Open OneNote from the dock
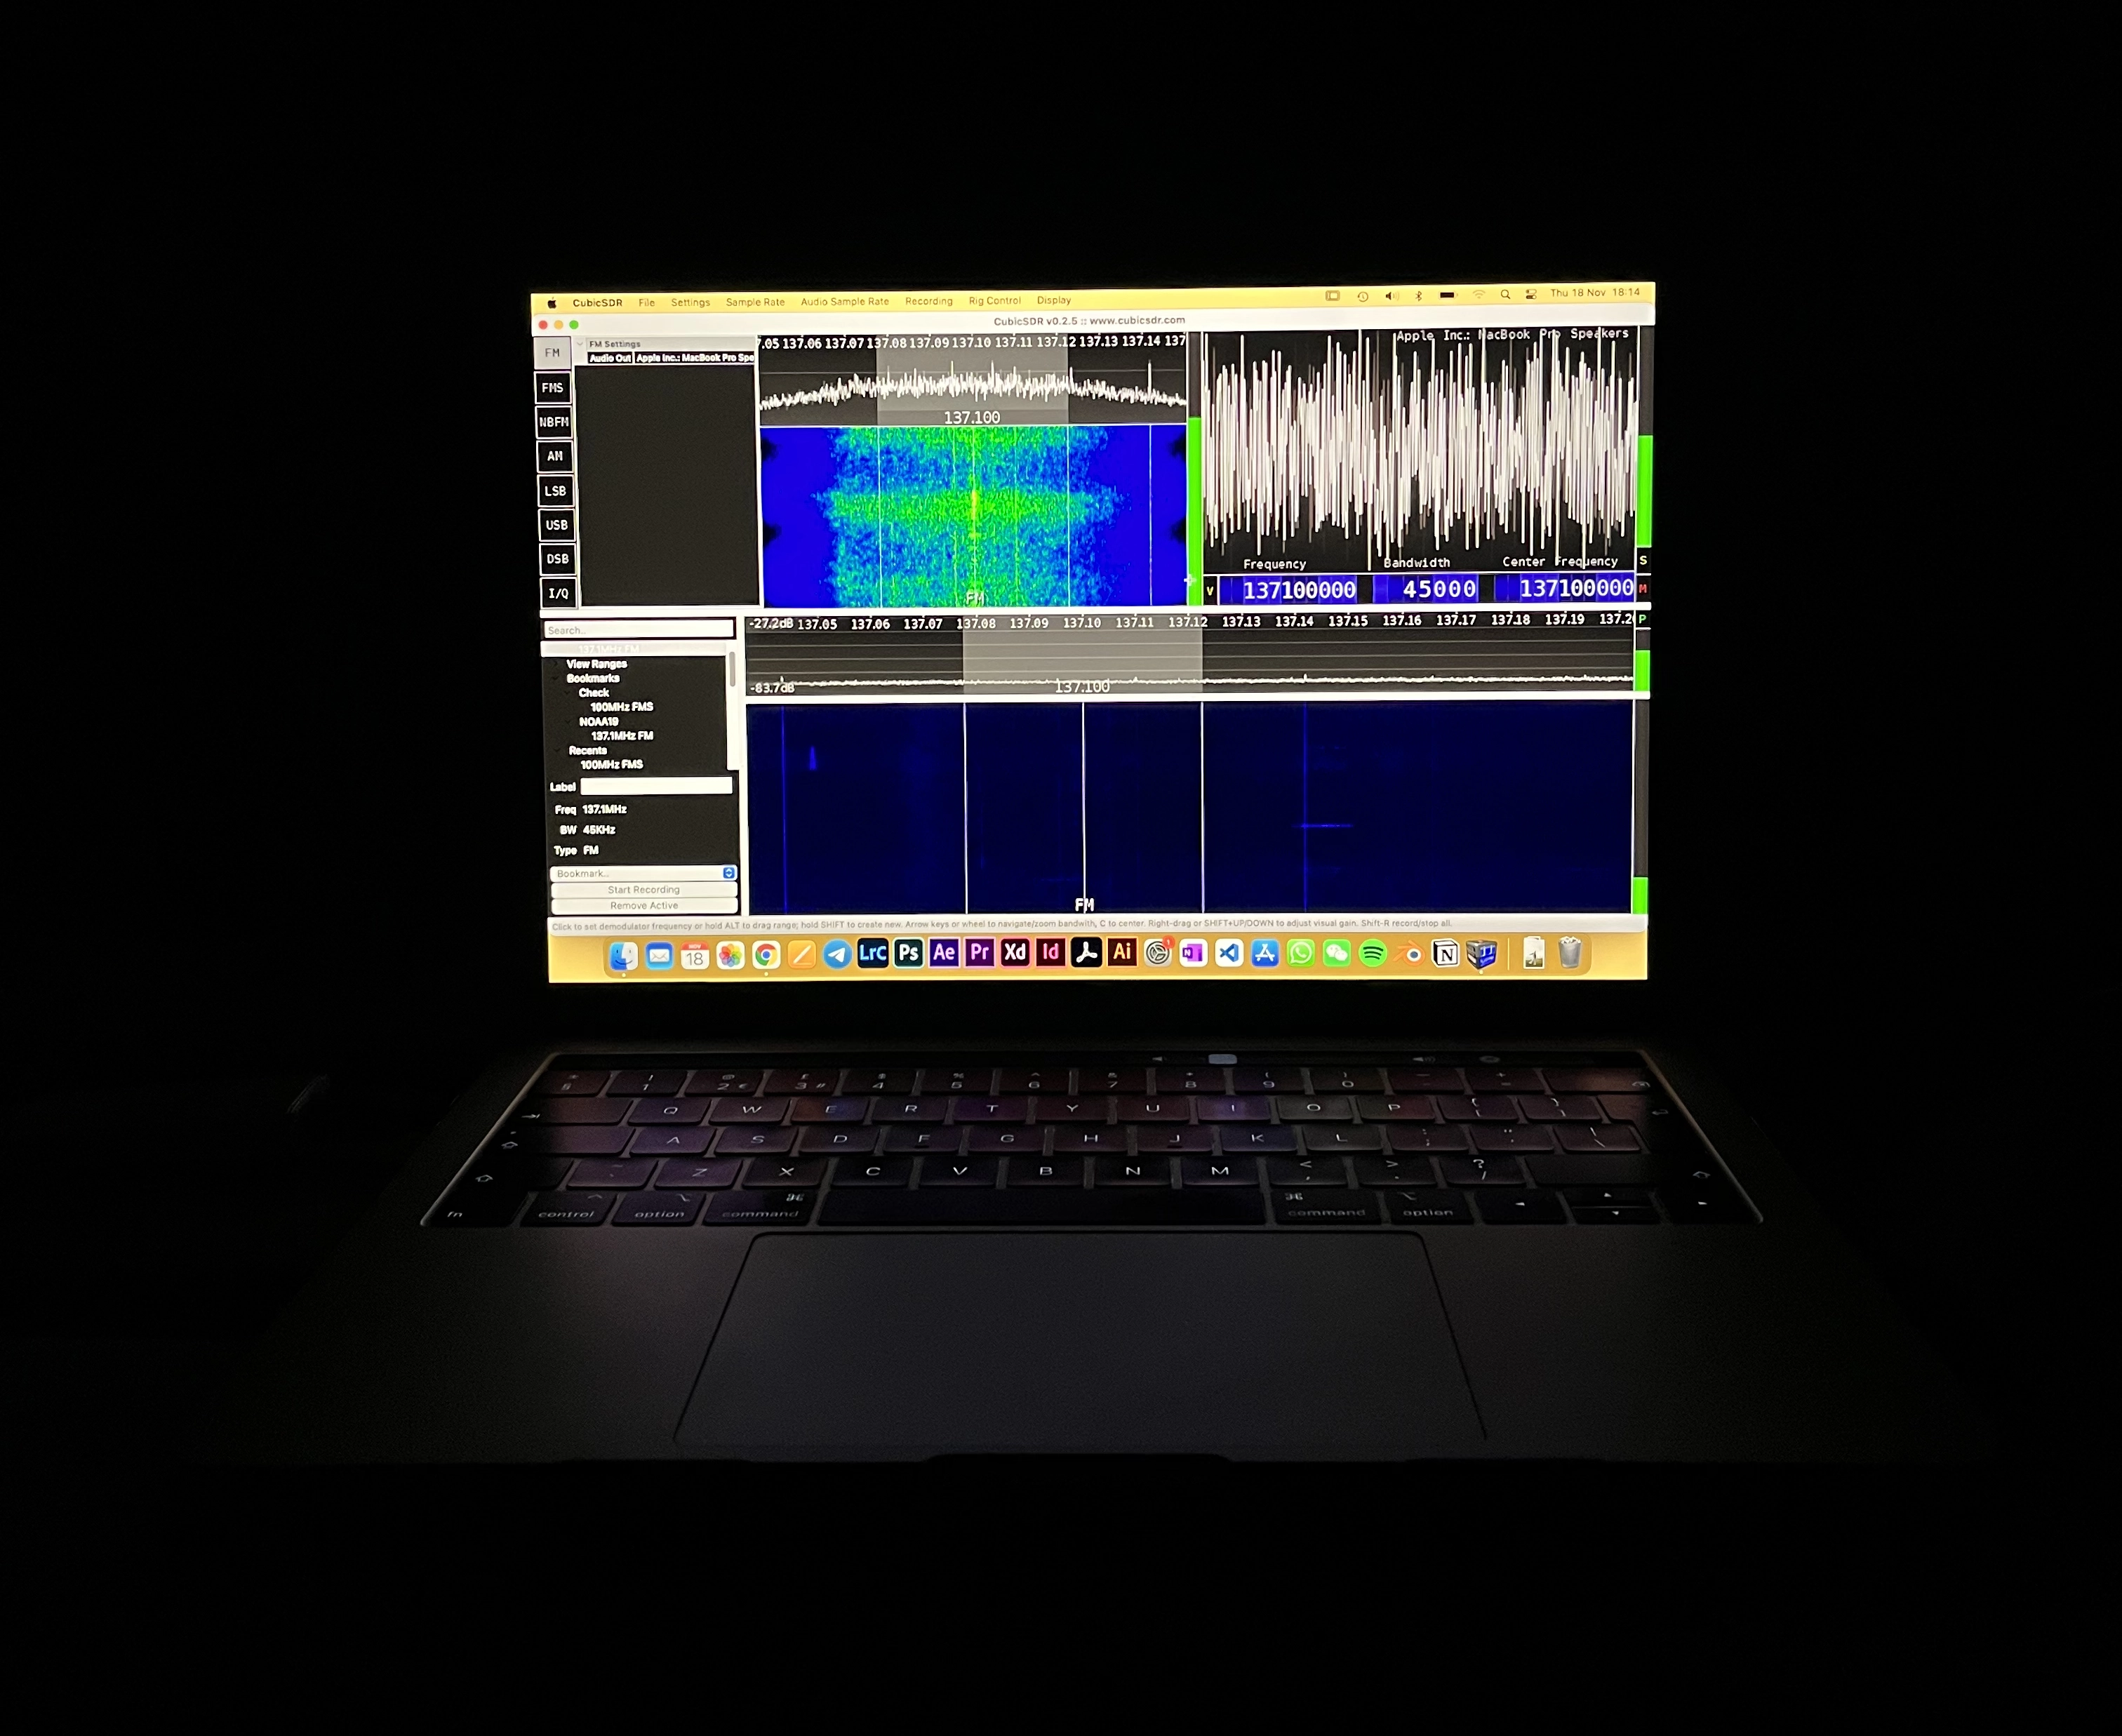Screen dimensions: 2122x1736 (1193, 953)
